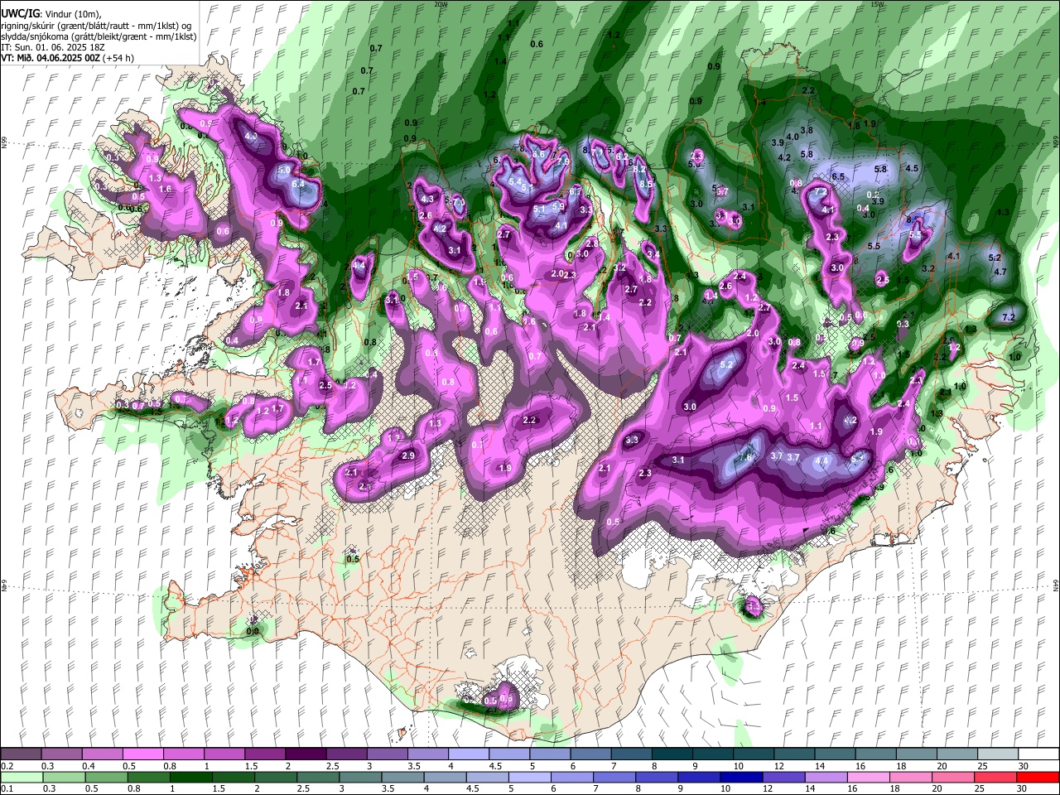Click the 'VT: Mið. 04.06.2025 00Z (+54 h)' line
The width and height of the screenshot is (1060, 795).
(68, 58)
